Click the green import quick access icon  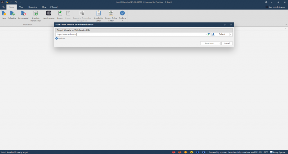[x=11, y=2]
